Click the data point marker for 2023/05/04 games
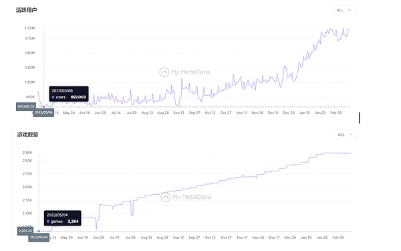Image resolution: width=401 pixels, height=251 pixels. (39, 232)
